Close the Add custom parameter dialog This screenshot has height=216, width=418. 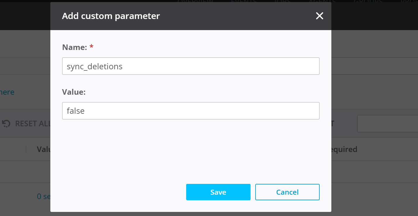coord(319,16)
